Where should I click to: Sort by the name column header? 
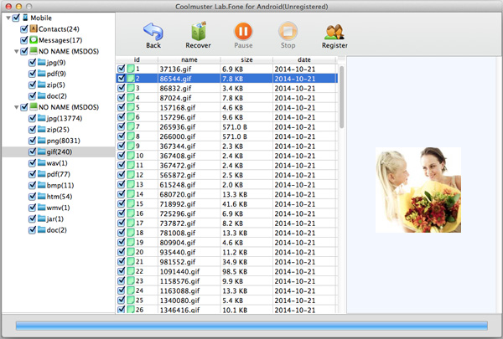[189, 59]
